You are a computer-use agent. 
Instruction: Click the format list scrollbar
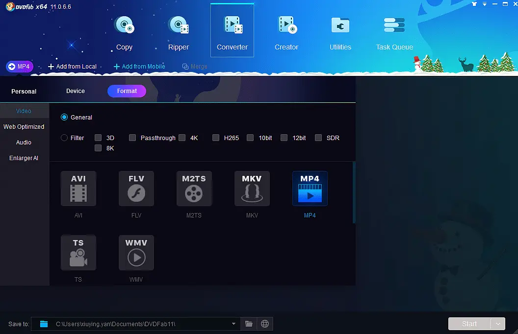click(x=354, y=192)
